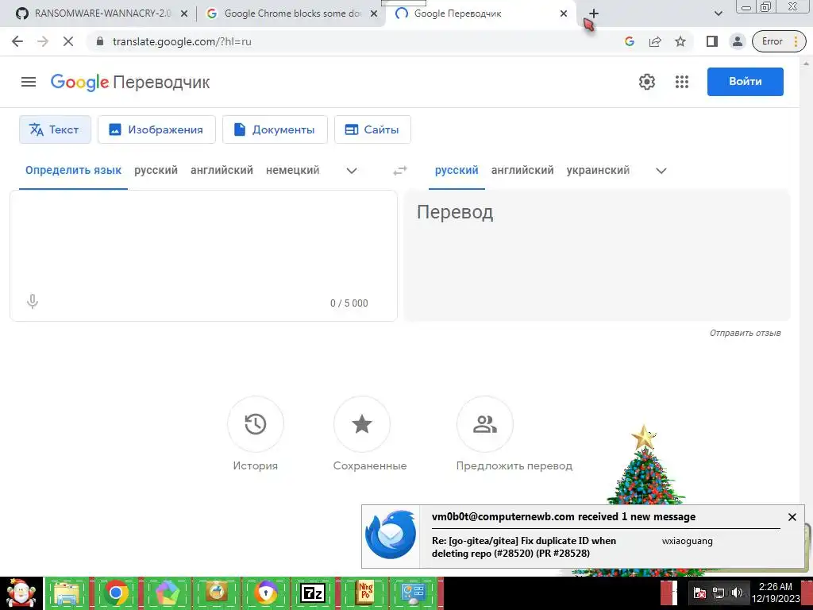Switch to RANSOMWARE-WANNACRY-2.0 GitHub tab

coord(102,14)
